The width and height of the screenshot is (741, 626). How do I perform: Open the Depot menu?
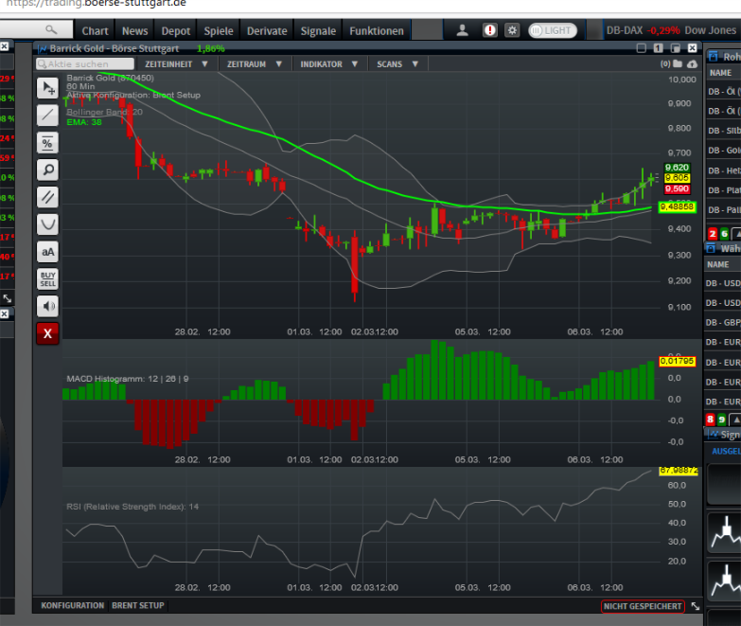[176, 30]
